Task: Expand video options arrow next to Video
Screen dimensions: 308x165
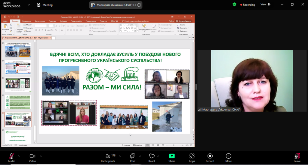Action: (41, 156)
